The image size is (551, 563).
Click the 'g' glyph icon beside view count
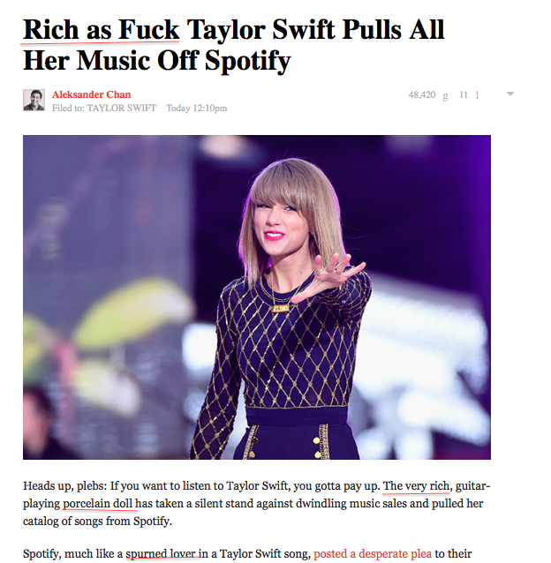(x=445, y=95)
